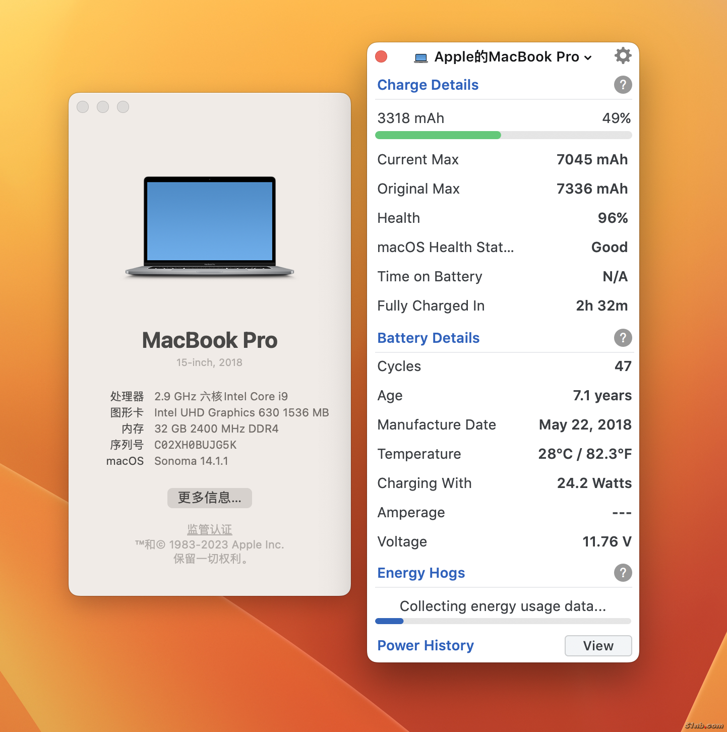
Task: Select the Charge Details heading
Action: point(428,85)
